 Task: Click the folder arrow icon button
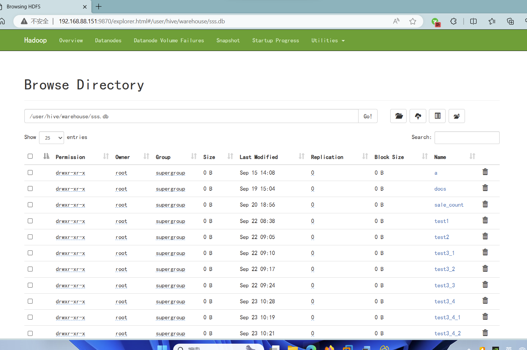pyautogui.click(x=457, y=116)
